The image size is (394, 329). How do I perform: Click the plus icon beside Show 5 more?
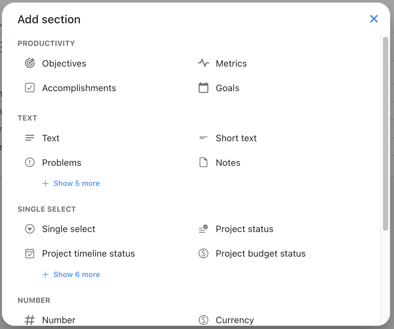(46, 183)
